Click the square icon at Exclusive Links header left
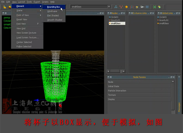183x133 pixels. tap(130, 13)
